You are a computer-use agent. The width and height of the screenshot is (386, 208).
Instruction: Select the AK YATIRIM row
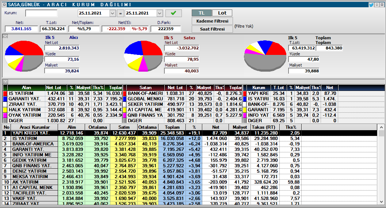[x=190, y=182]
